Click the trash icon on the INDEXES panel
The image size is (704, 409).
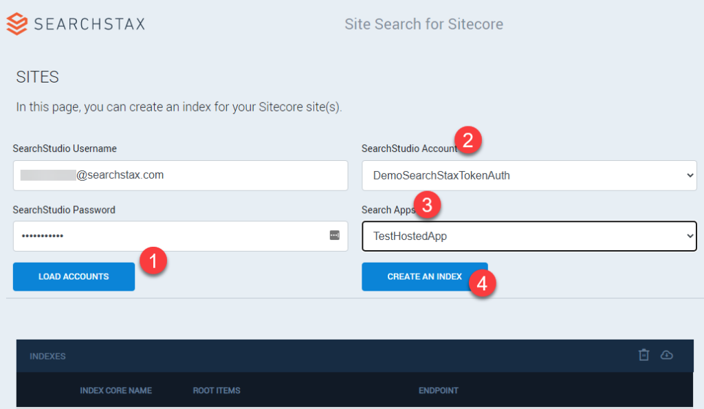click(643, 355)
